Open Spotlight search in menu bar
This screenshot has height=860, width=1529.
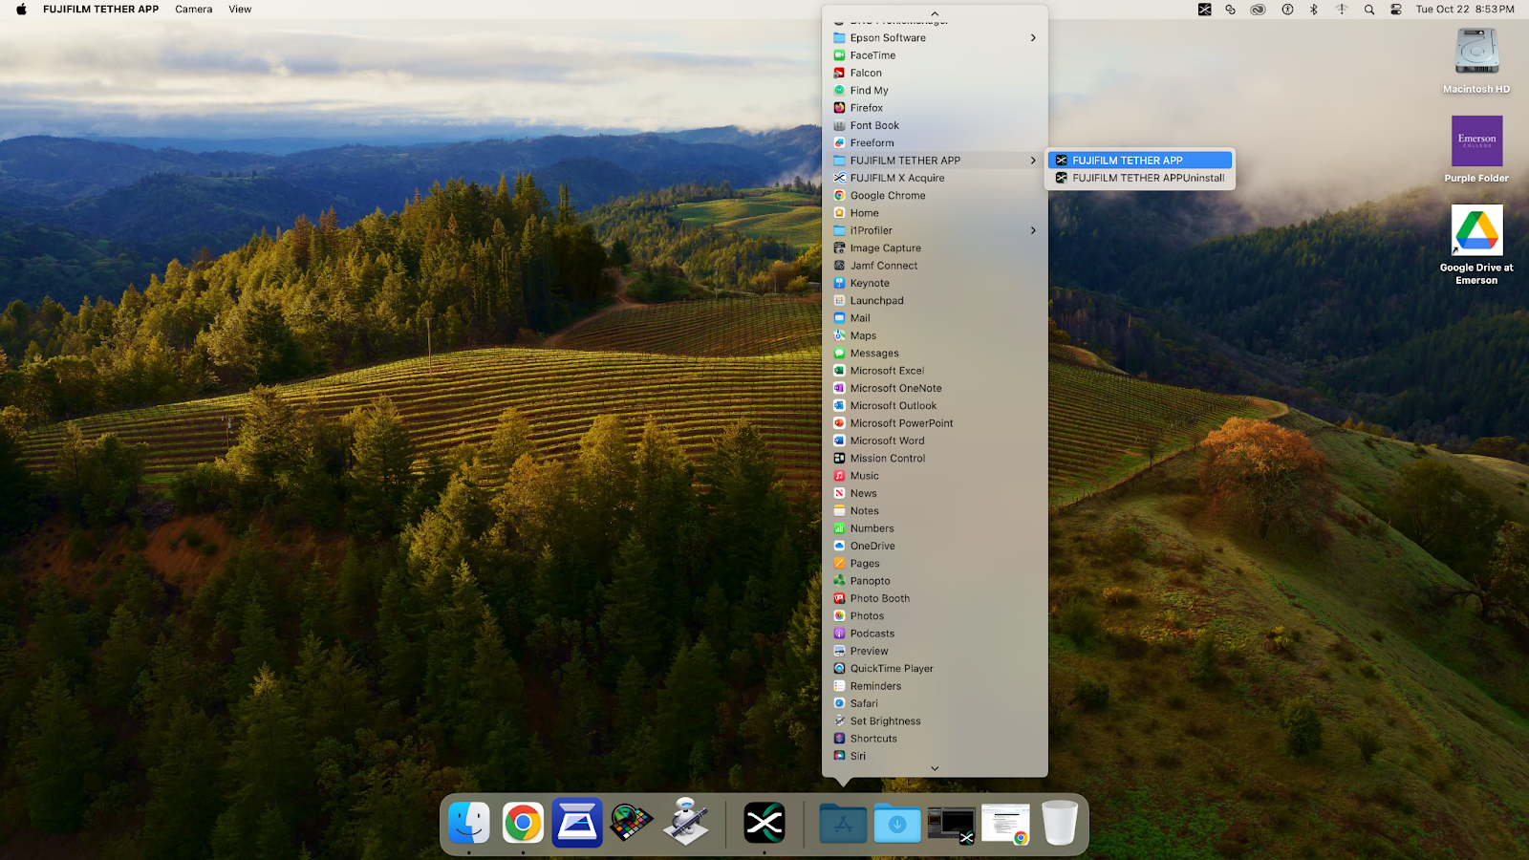(x=1369, y=10)
